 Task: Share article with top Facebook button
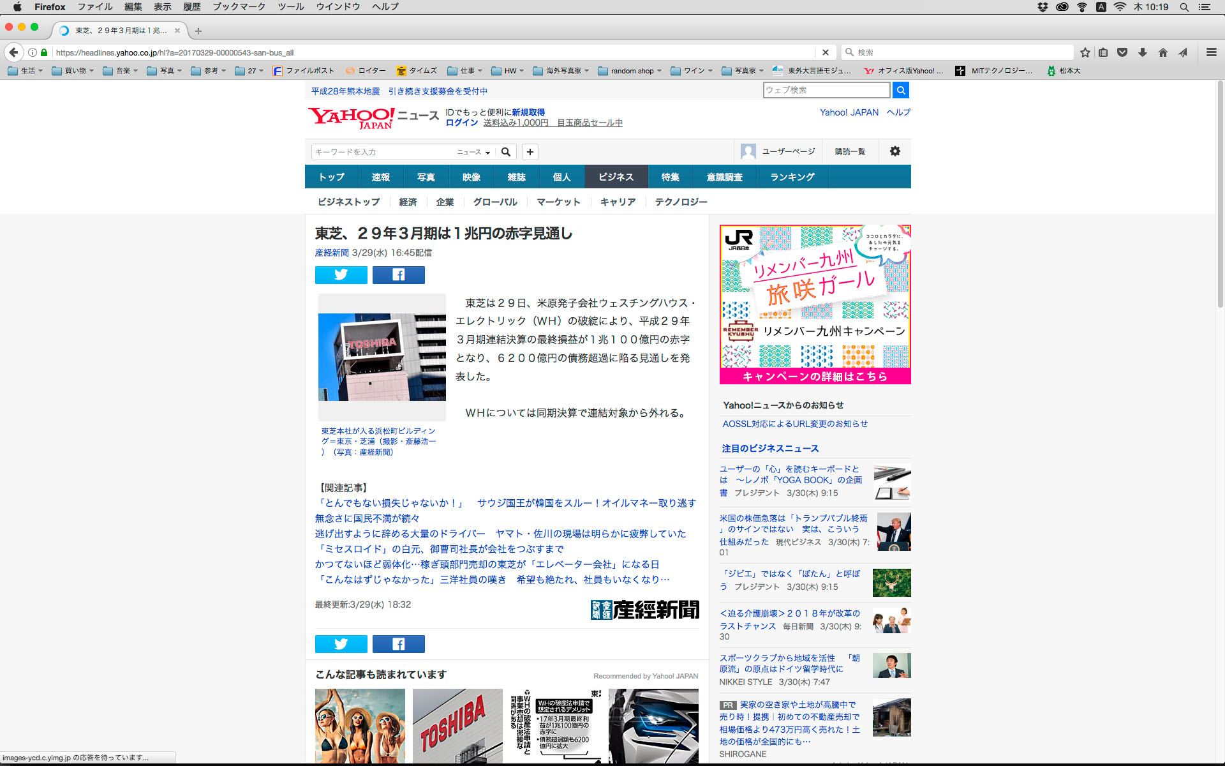pos(398,274)
